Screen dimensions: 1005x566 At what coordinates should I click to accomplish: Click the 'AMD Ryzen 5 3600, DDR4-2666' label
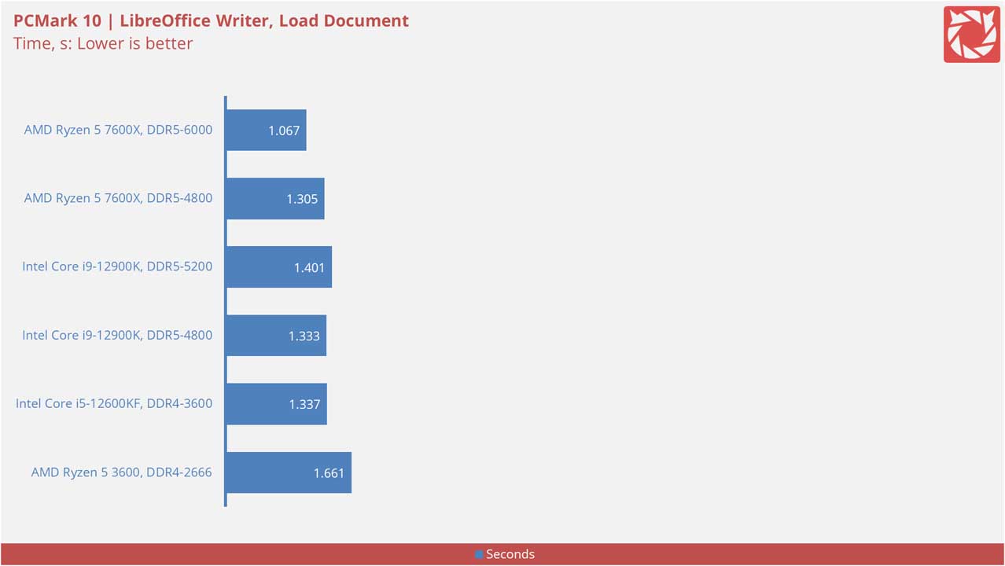tap(122, 472)
